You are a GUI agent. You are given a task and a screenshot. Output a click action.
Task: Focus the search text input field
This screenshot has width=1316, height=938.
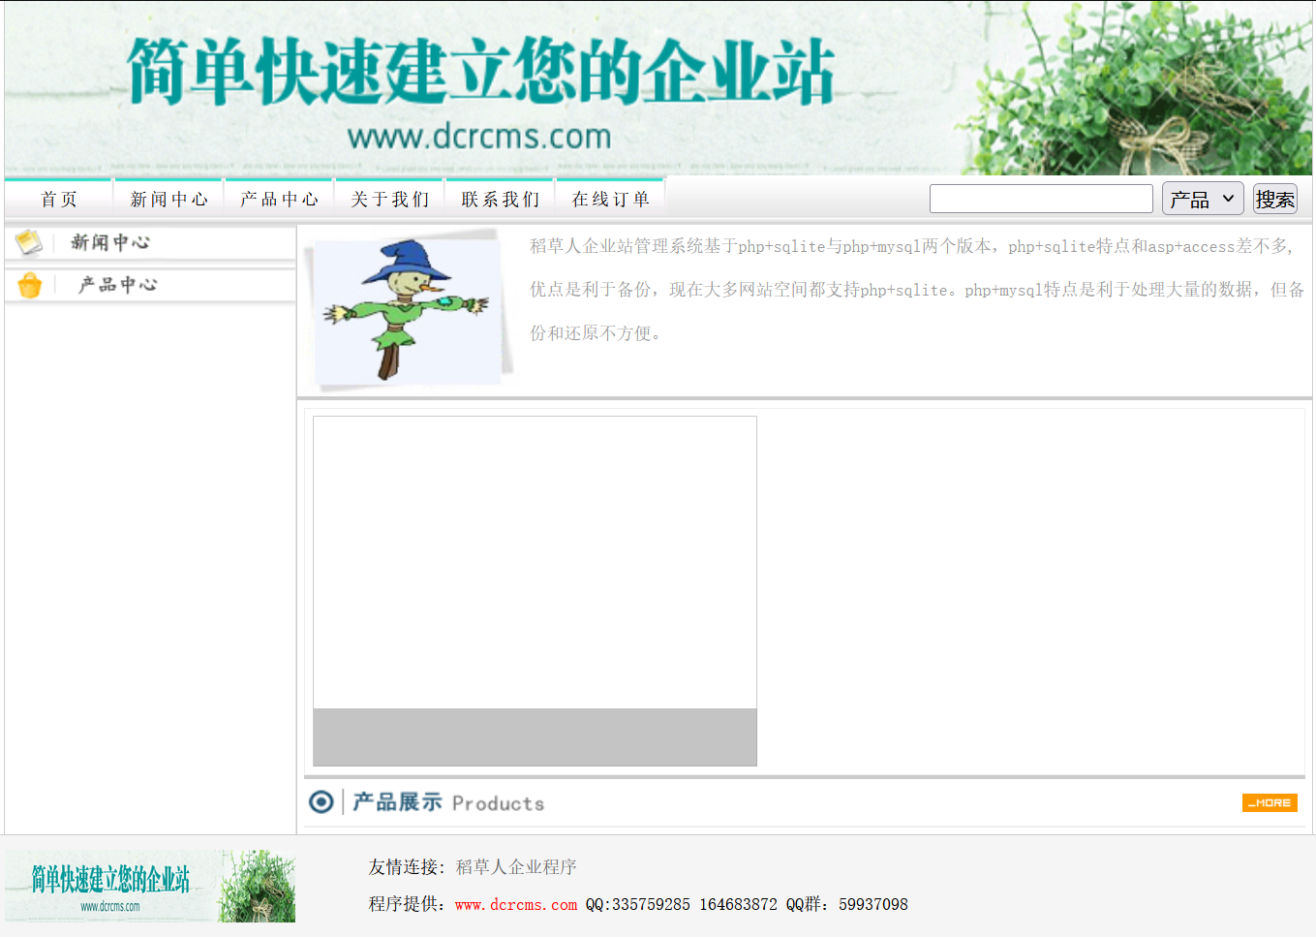click(1040, 199)
